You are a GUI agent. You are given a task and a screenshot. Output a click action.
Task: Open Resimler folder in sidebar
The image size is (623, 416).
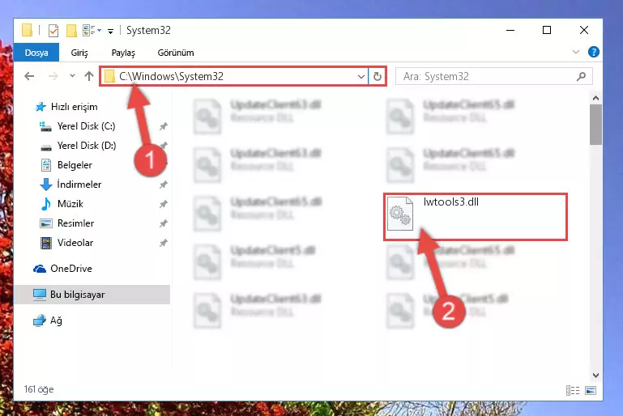point(75,223)
